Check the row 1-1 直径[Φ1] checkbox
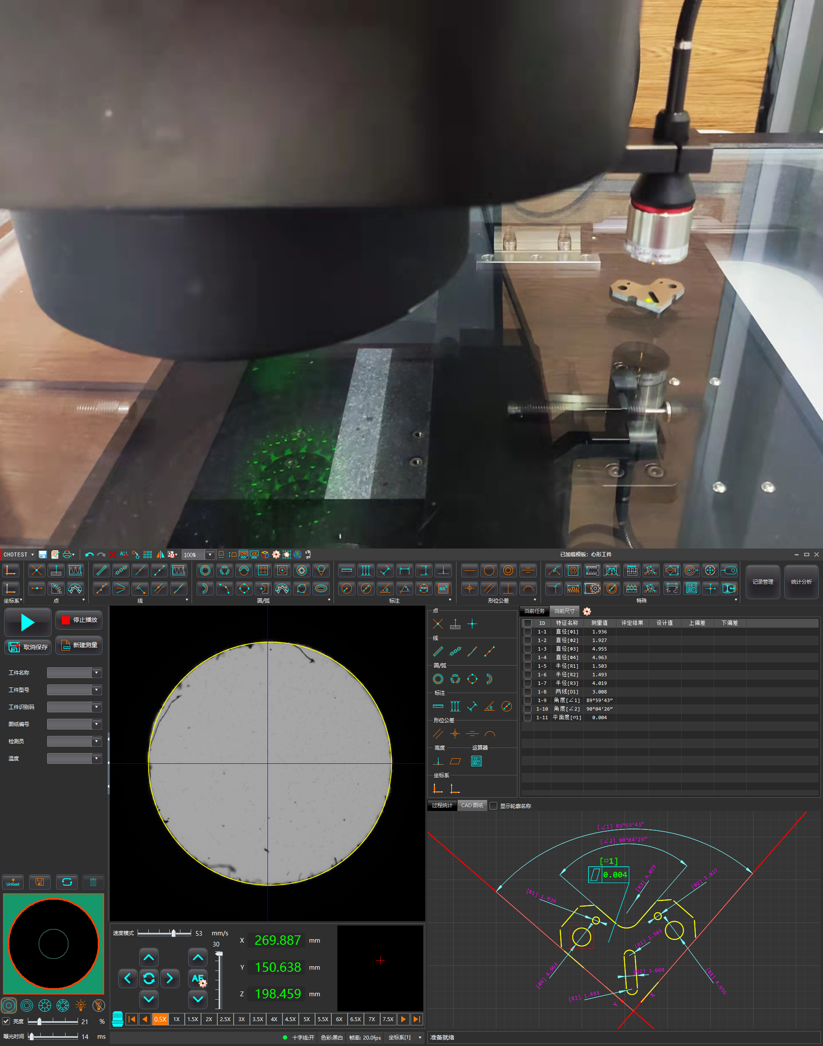This screenshot has height=1046, width=823. click(527, 631)
